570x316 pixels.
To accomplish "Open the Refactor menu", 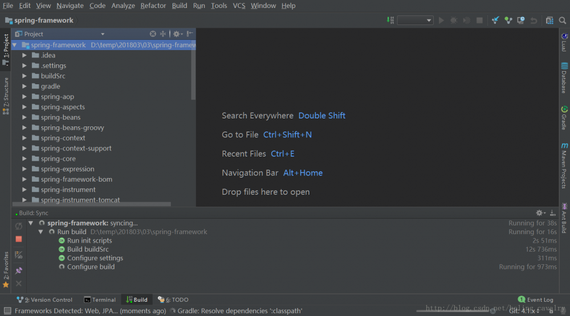I will 153,6.
